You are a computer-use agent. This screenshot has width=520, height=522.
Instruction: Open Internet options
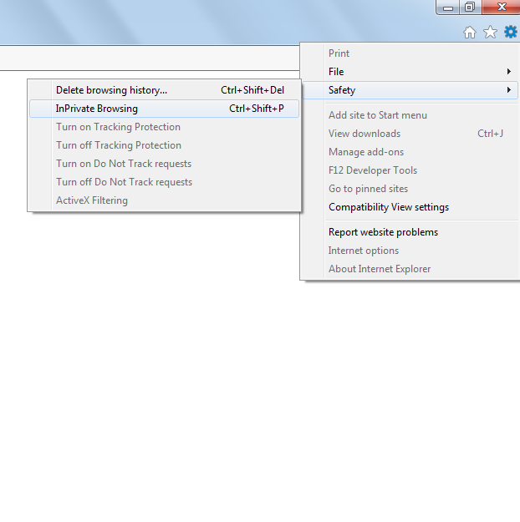[x=364, y=251]
